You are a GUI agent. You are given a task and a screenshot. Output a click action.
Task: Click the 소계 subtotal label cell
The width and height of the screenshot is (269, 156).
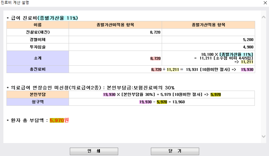point(38,58)
